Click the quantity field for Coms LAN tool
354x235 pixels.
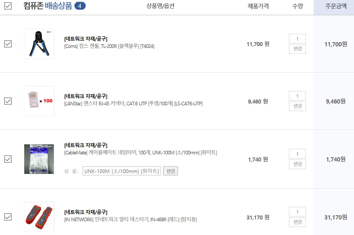pyautogui.click(x=297, y=39)
